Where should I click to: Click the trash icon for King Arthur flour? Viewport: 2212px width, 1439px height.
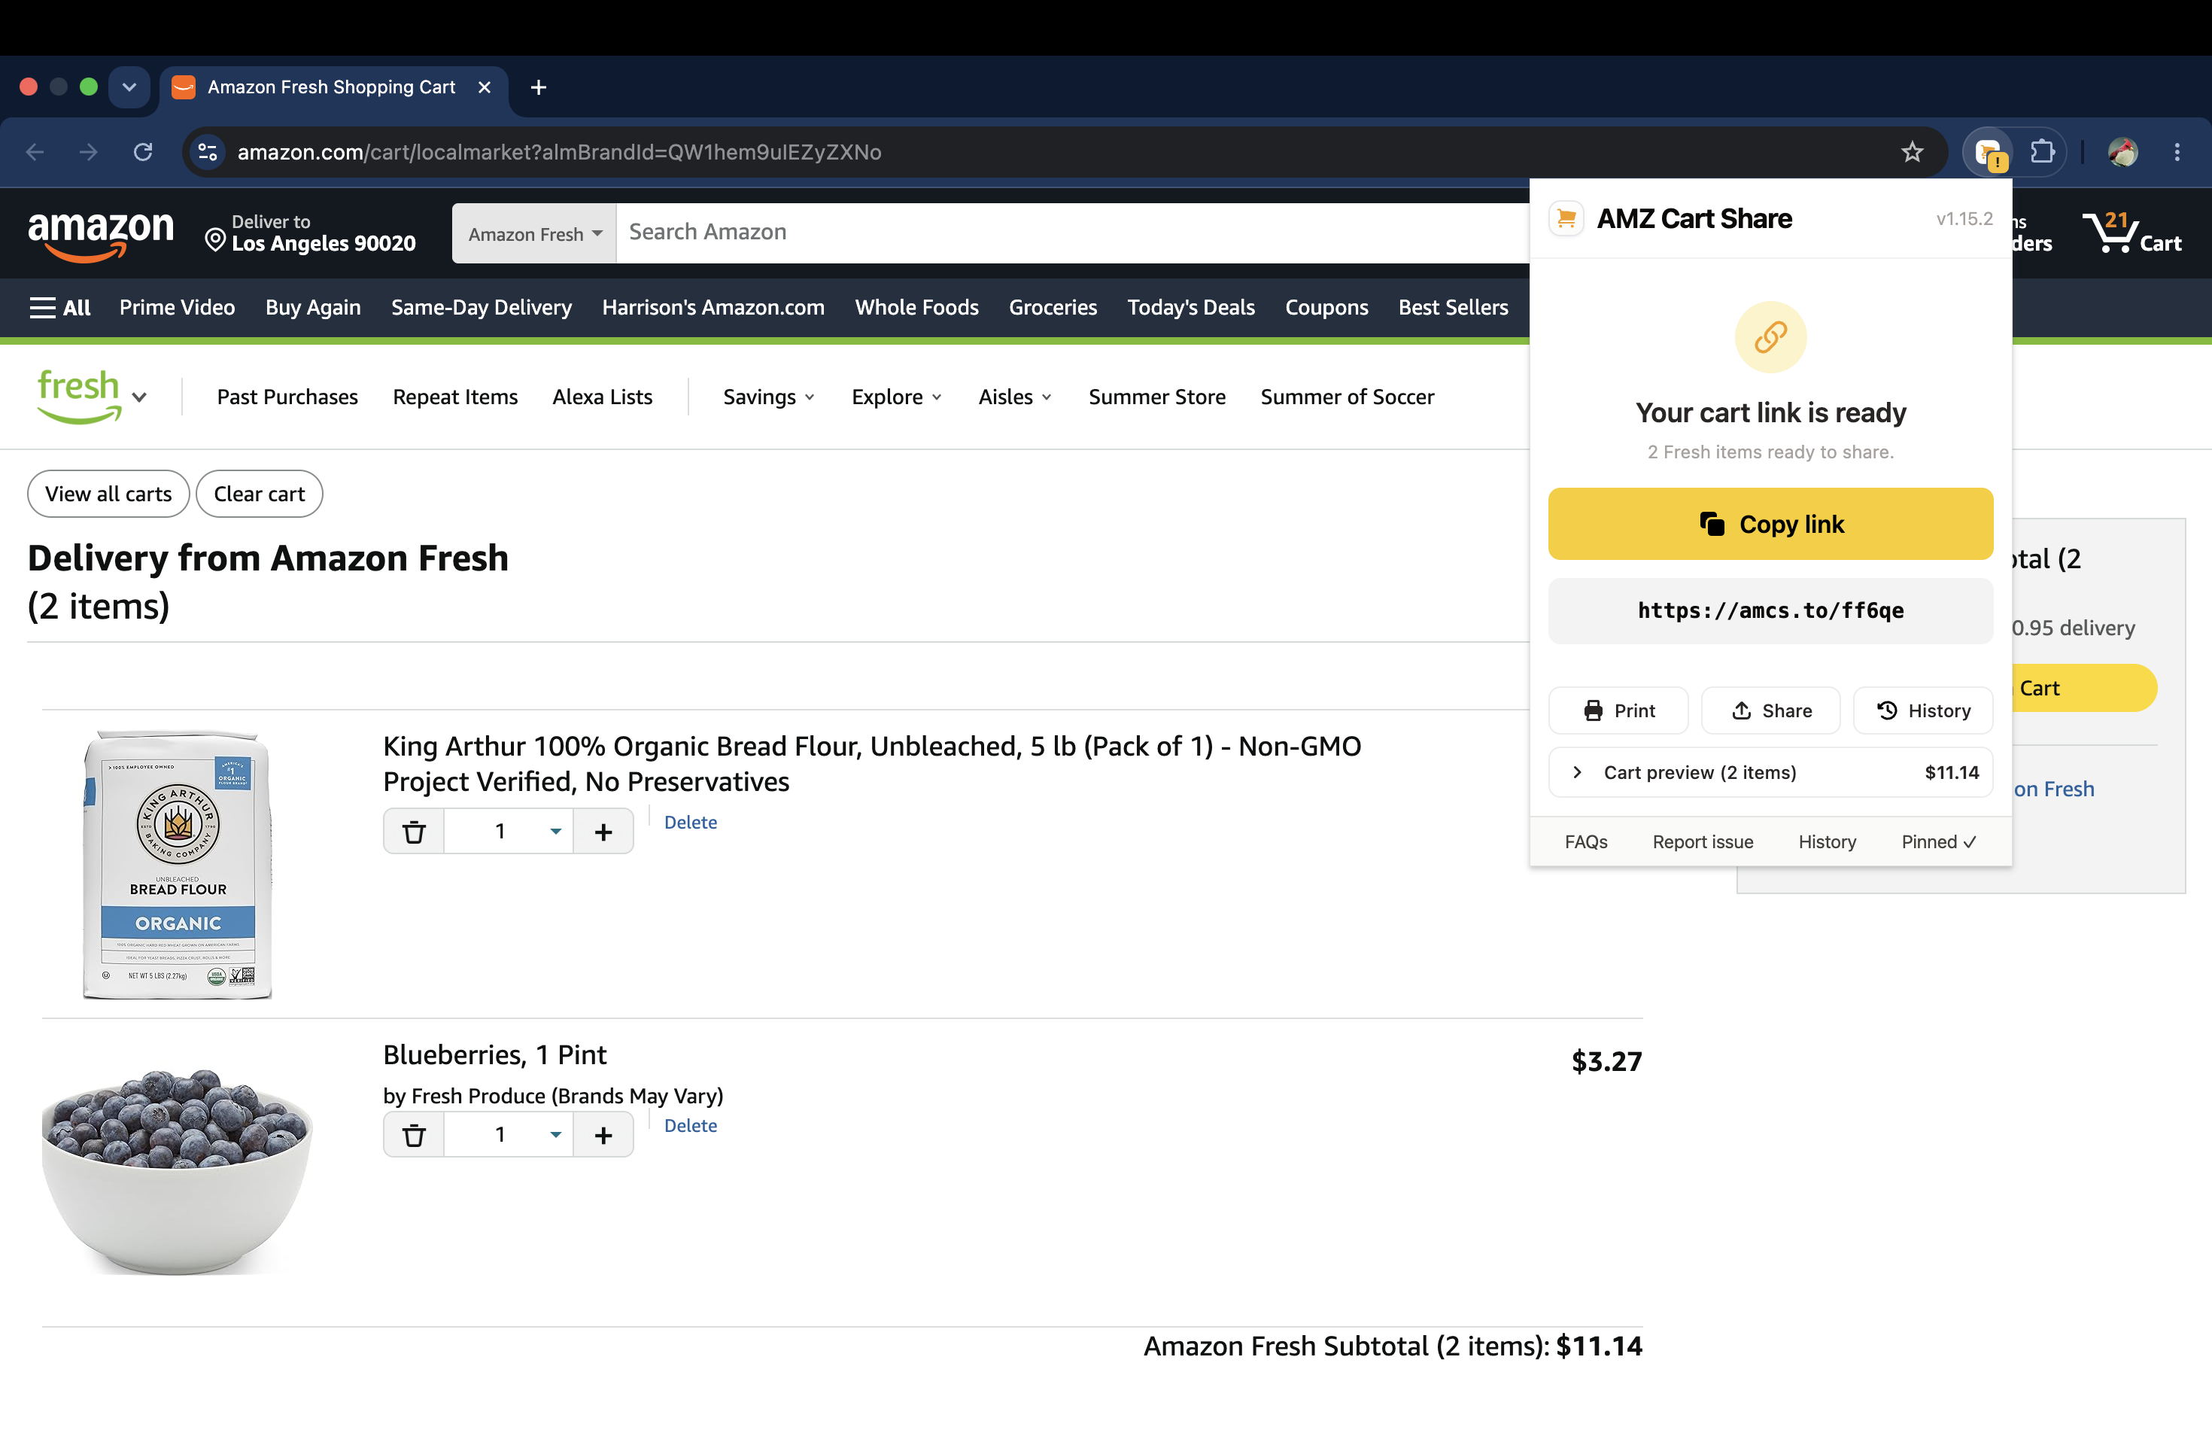415,831
